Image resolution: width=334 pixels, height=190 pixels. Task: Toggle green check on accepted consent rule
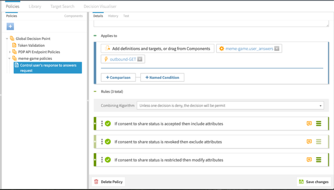(x=108, y=124)
